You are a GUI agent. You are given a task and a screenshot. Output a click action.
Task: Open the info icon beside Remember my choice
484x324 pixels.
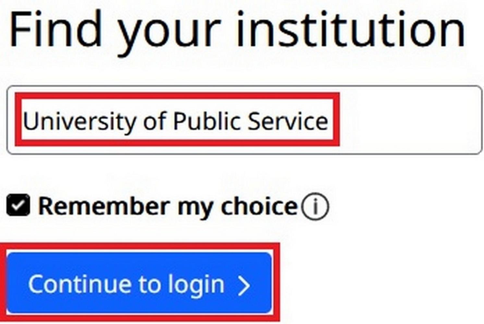tap(315, 207)
